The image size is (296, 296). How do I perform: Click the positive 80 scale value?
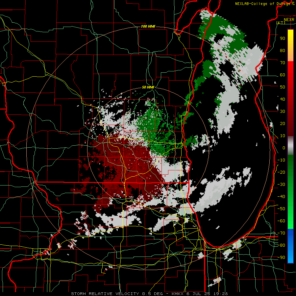283,51
